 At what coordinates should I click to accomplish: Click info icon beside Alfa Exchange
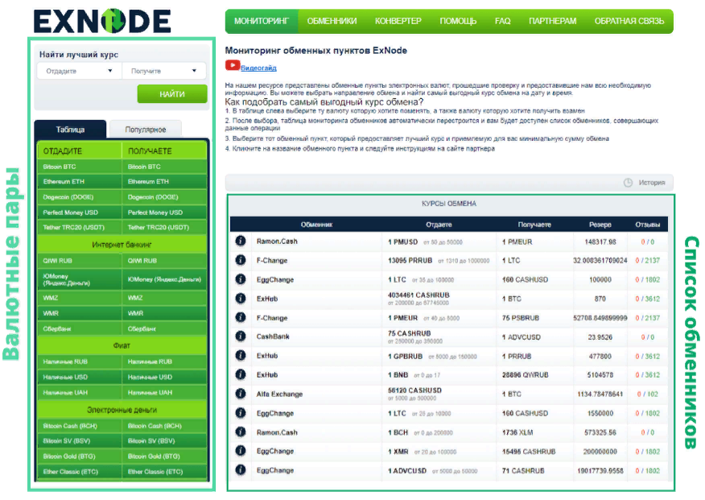pos(240,394)
